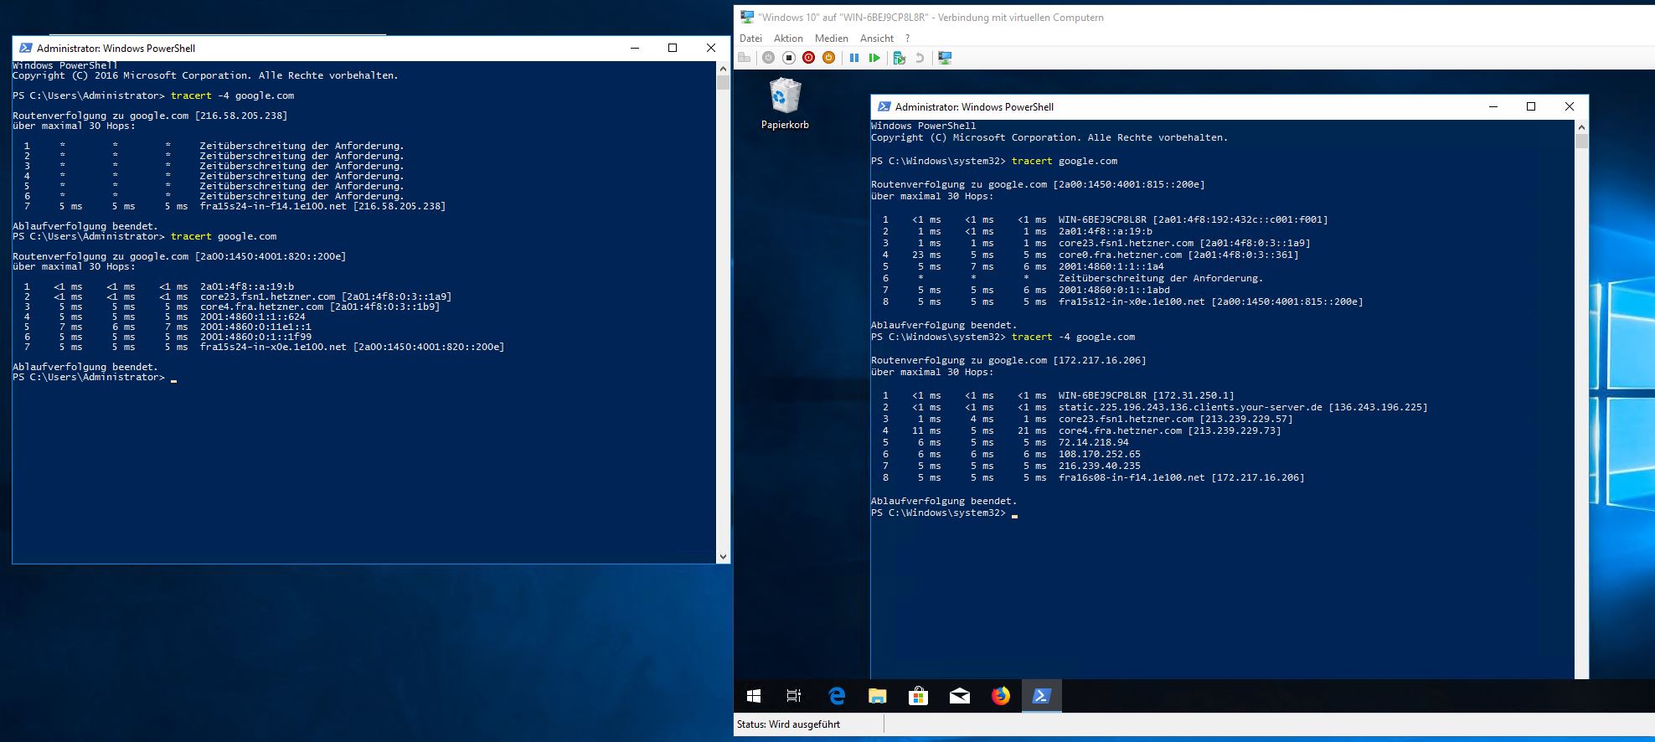Image resolution: width=1655 pixels, height=742 pixels.
Task: Click '108.170.252.65' hop in VM window
Action: [x=1100, y=454]
